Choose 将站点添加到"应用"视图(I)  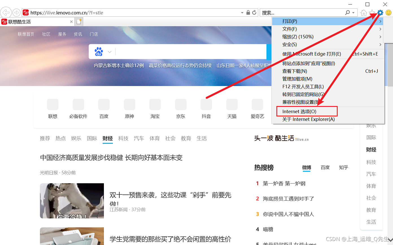coord(328,63)
